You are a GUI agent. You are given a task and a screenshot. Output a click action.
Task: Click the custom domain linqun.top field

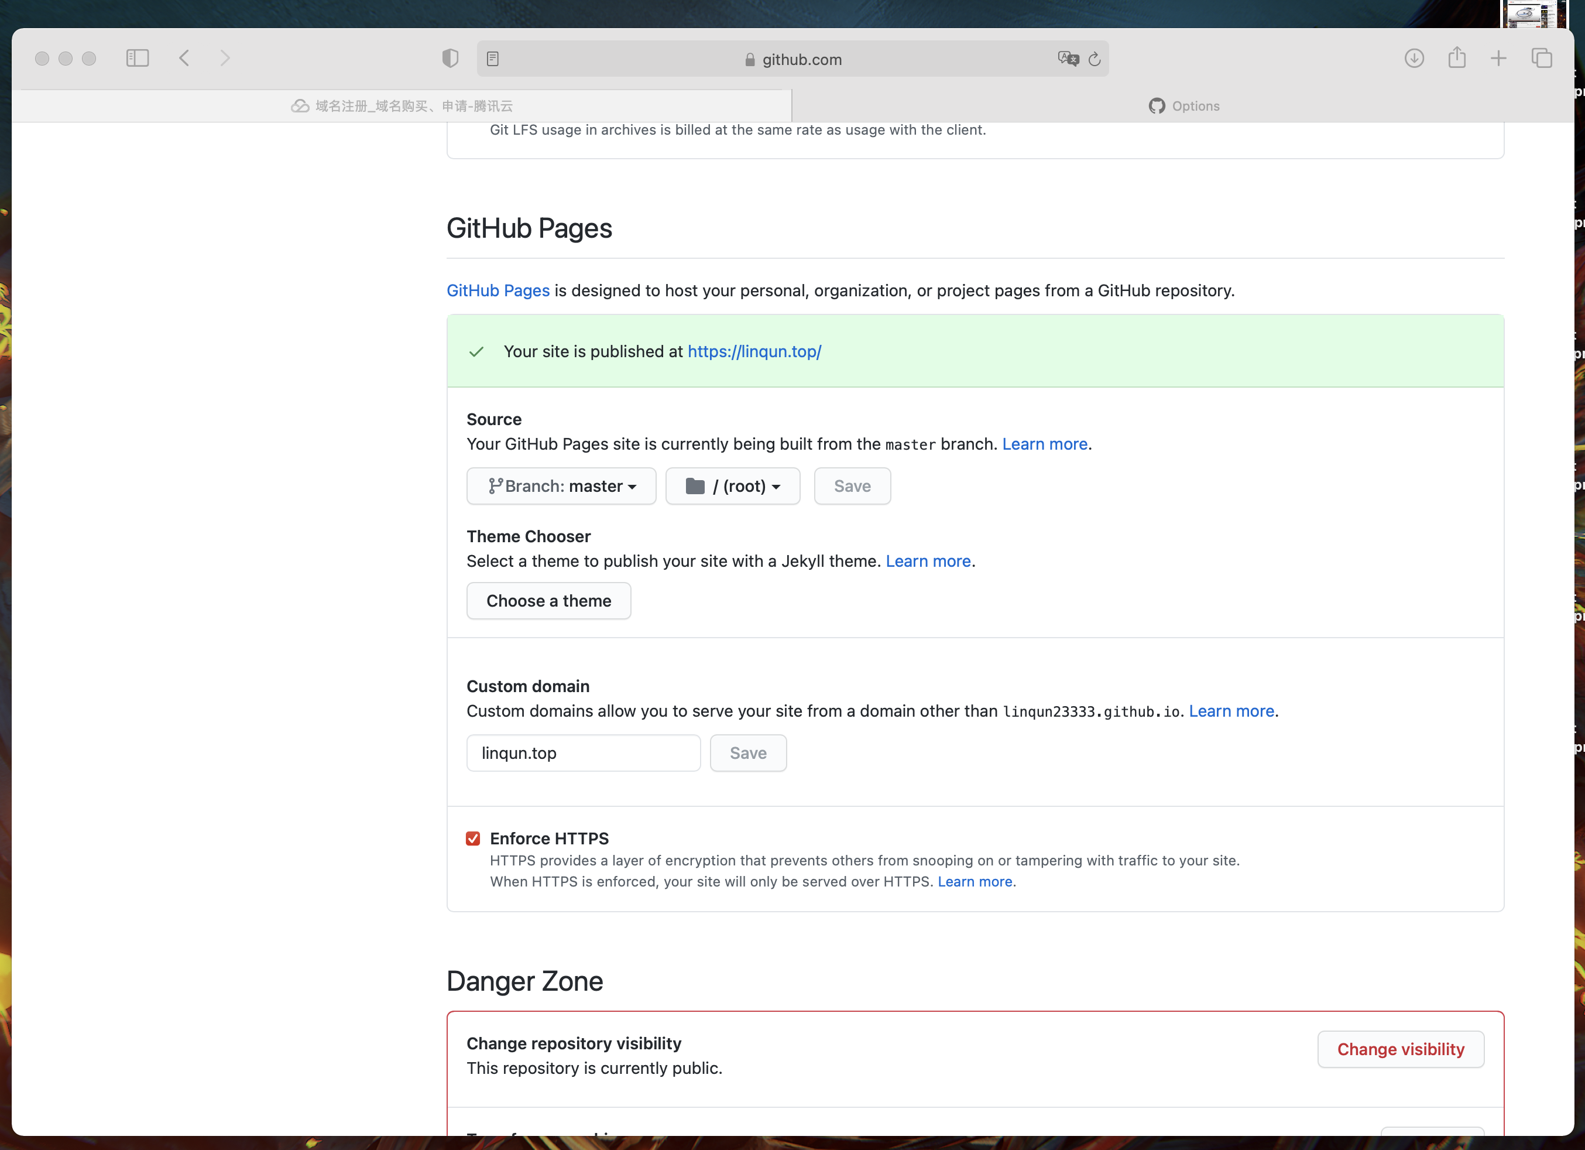[x=583, y=753]
